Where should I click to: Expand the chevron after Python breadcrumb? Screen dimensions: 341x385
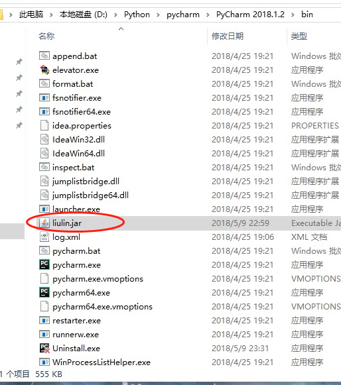[158, 15]
